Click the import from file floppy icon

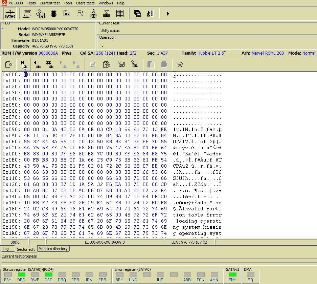coord(135,64)
